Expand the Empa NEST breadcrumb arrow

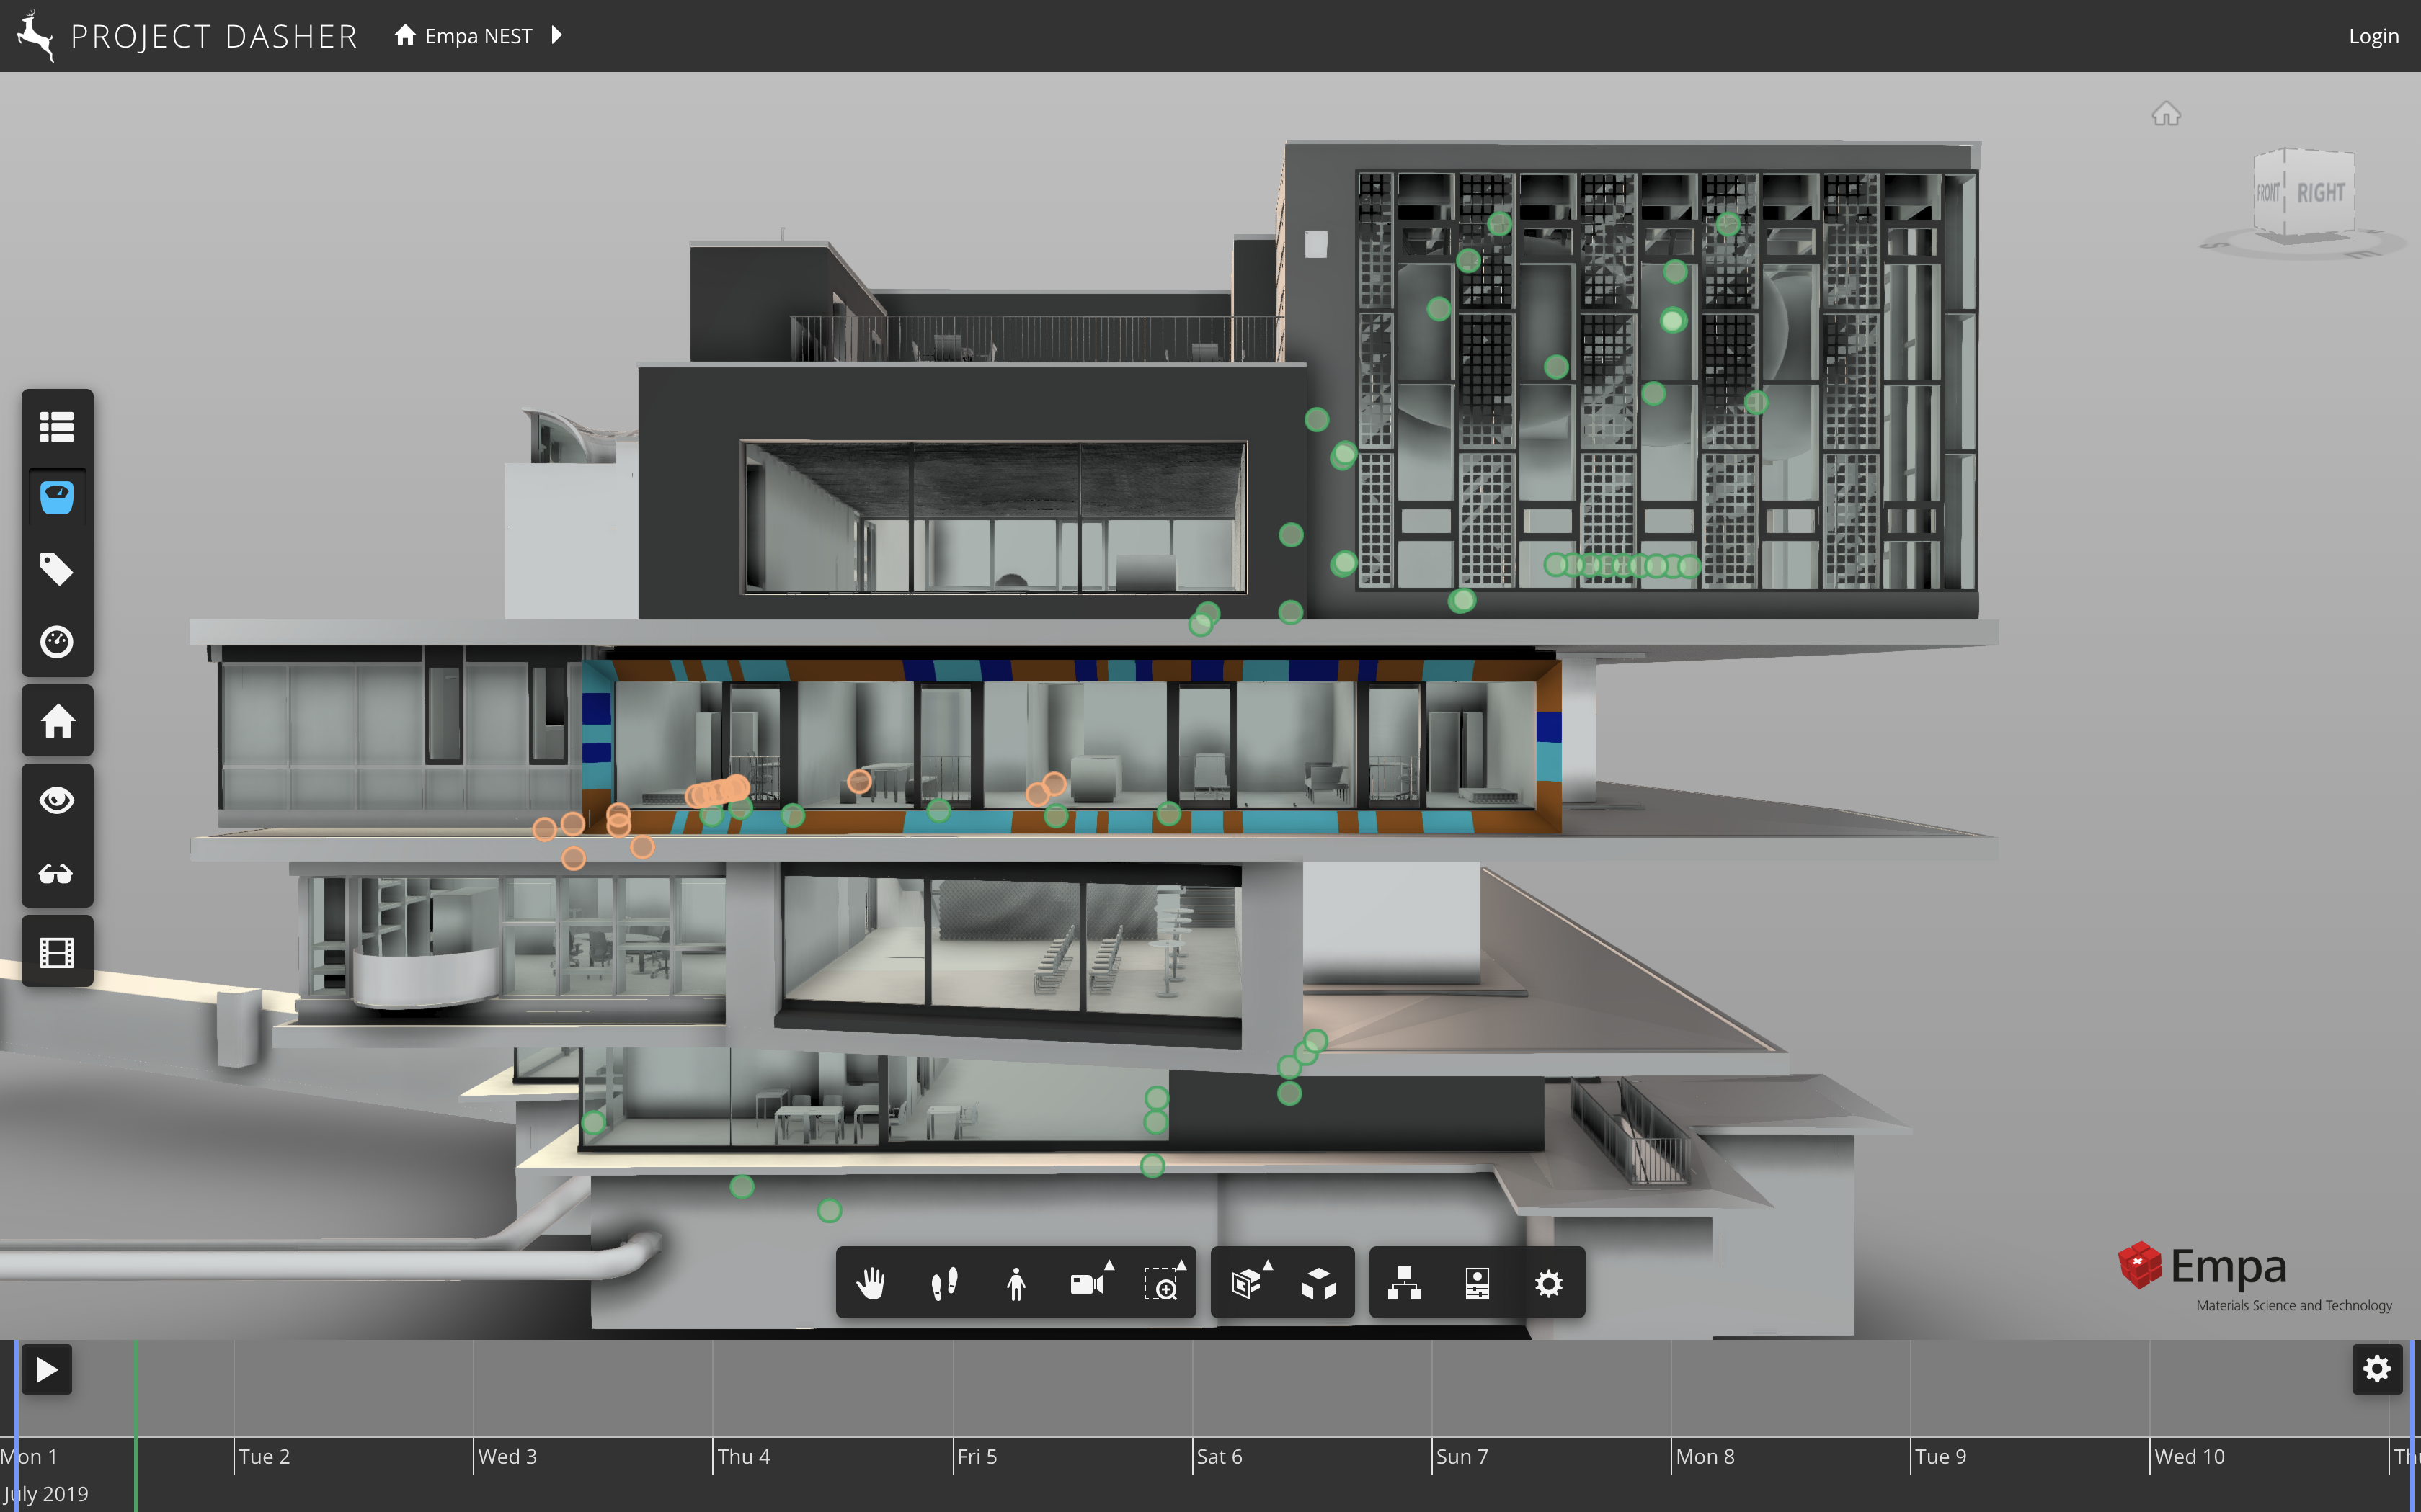coord(557,36)
